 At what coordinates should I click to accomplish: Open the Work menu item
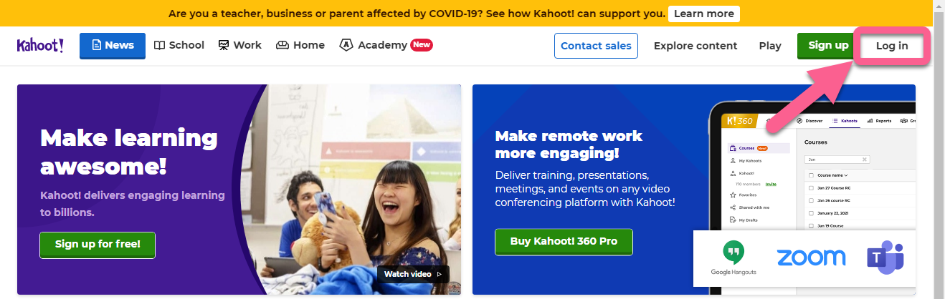point(240,45)
